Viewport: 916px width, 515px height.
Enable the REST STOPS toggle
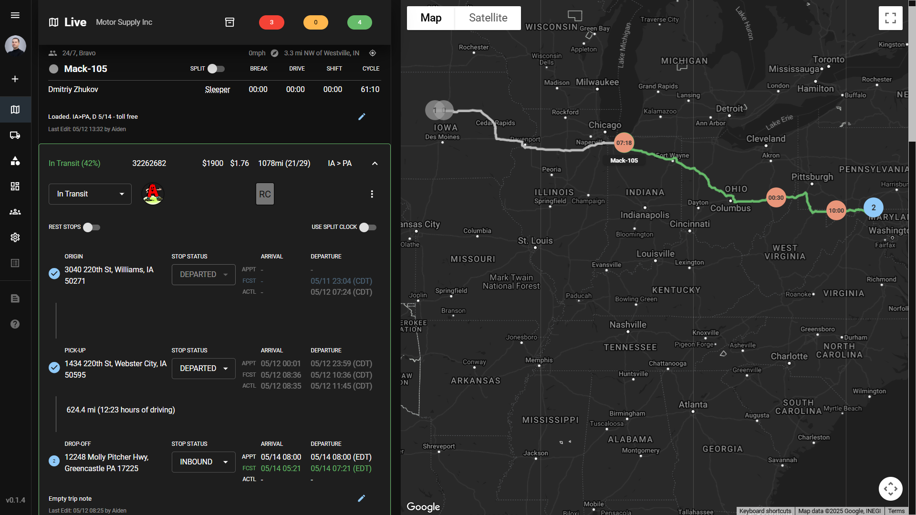[92, 227]
